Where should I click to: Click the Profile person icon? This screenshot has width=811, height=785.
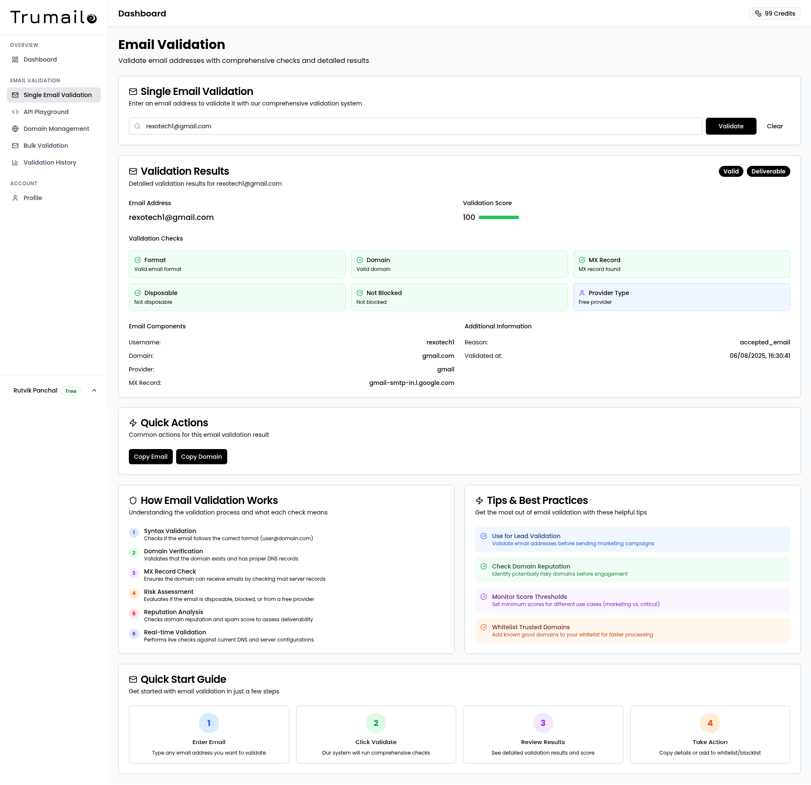(15, 198)
